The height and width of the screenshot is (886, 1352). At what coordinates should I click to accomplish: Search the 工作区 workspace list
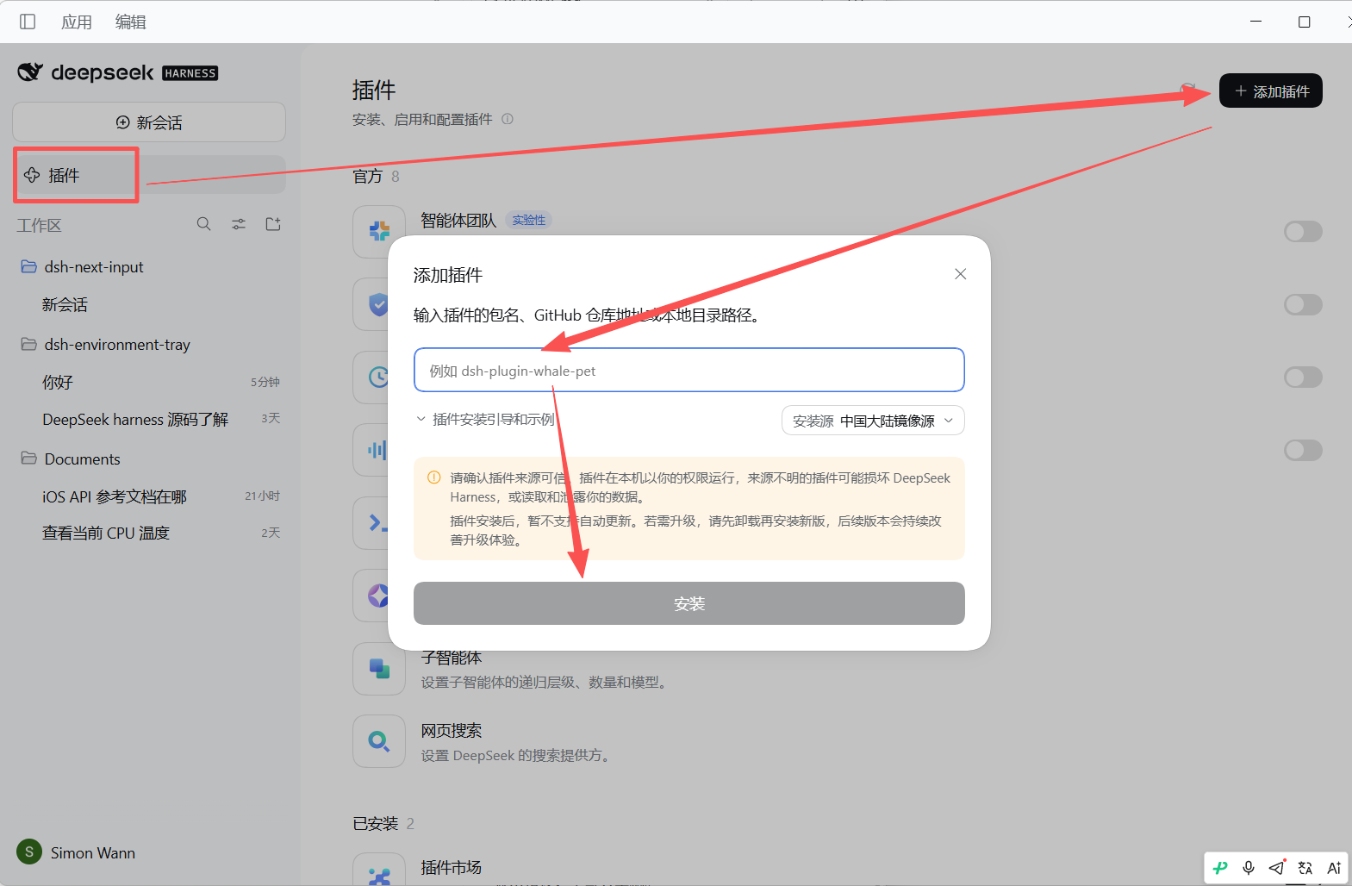pyautogui.click(x=203, y=224)
